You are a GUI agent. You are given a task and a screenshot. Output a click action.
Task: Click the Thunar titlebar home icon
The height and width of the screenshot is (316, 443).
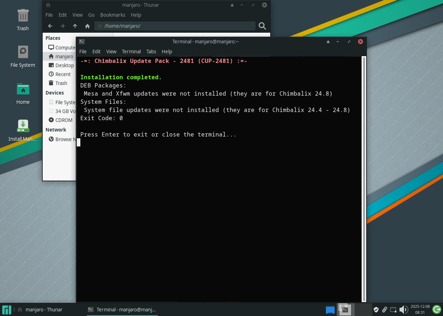tap(48, 5)
